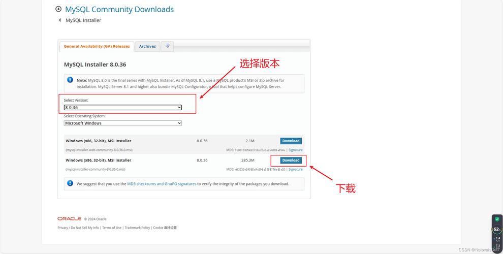This screenshot has height=254, width=503.
Task: Click the 2.1M file size value
Action: tap(249, 141)
